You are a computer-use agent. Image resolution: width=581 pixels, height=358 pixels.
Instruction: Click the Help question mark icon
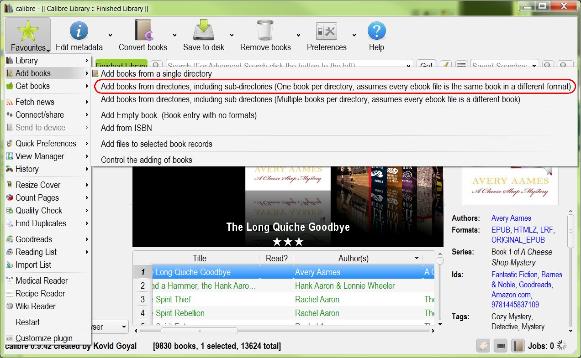377,31
